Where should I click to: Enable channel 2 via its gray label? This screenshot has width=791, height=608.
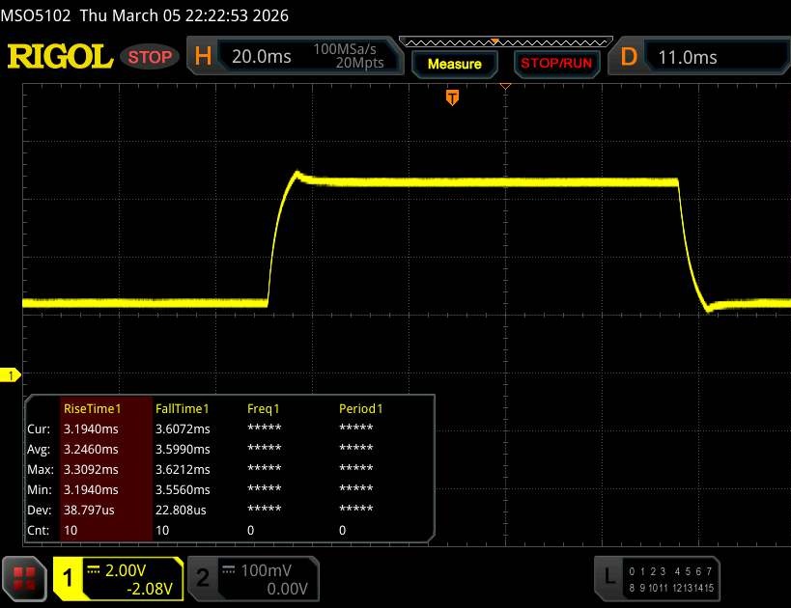pyautogui.click(x=203, y=577)
